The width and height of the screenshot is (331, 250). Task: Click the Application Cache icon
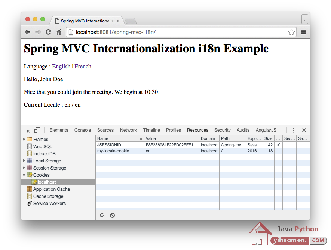tap(30, 189)
